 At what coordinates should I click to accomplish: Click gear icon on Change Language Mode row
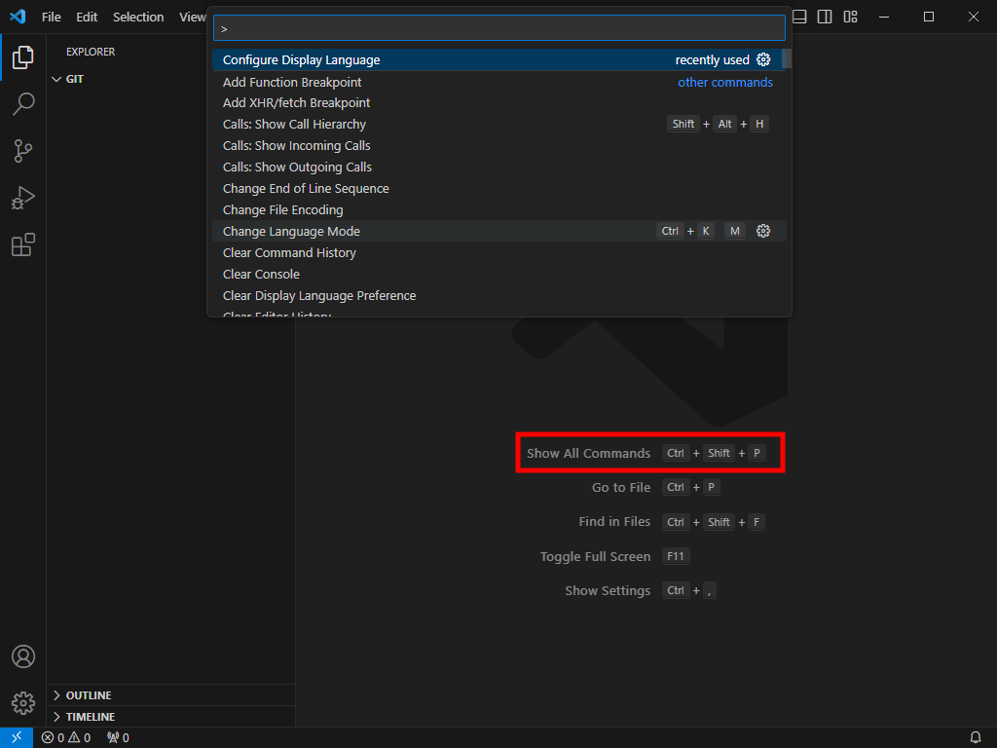pyautogui.click(x=763, y=231)
